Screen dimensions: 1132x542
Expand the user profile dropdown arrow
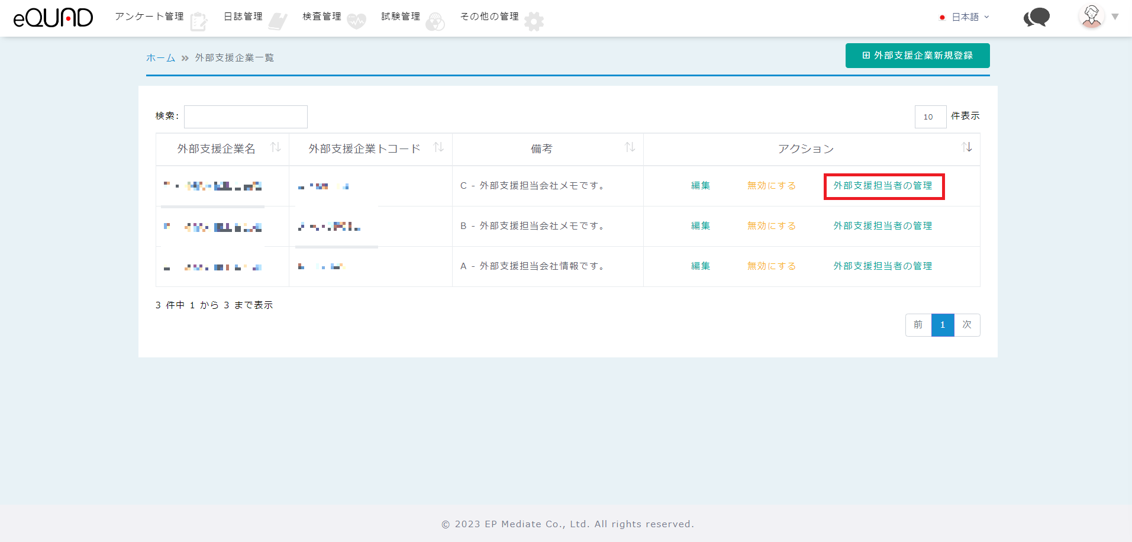pos(1115,17)
